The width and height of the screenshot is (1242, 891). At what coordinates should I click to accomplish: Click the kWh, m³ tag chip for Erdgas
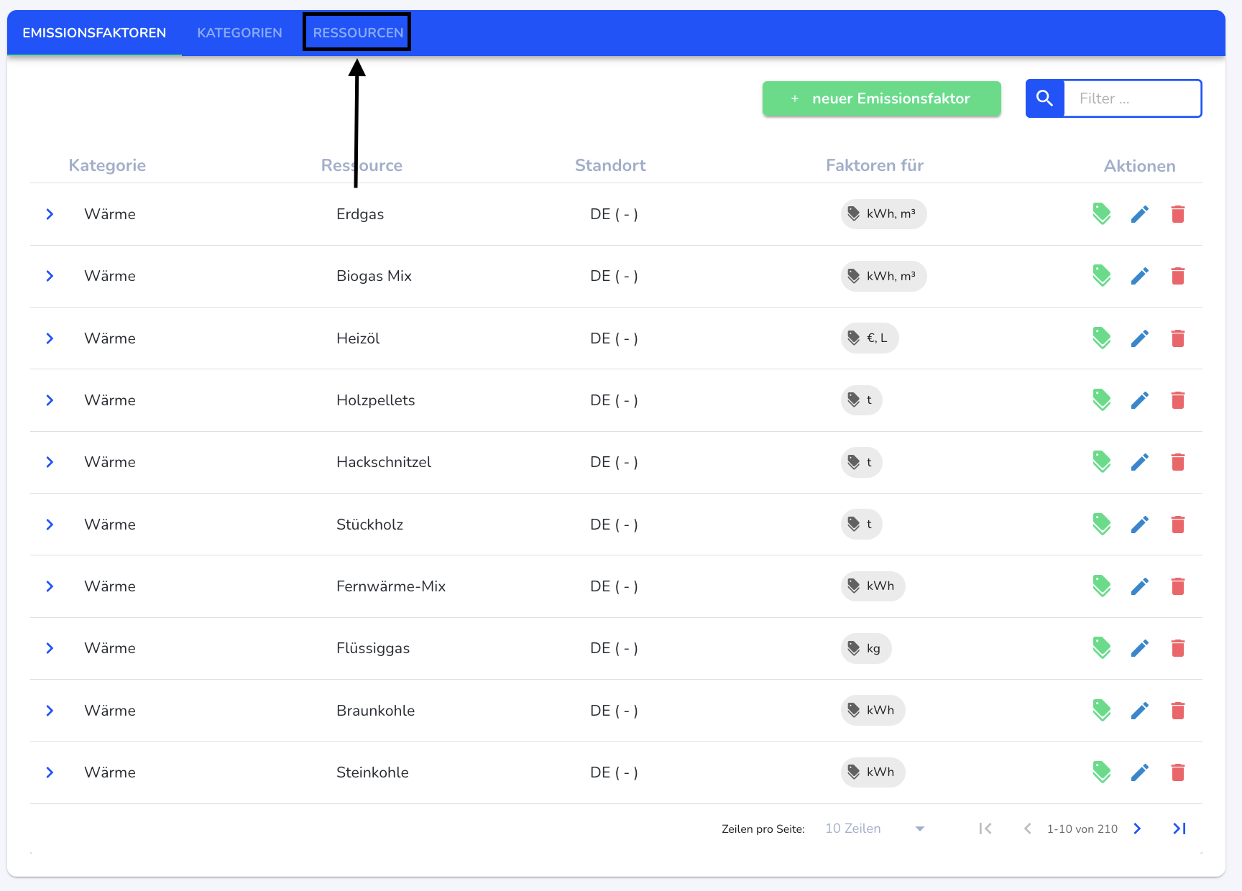(883, 214)
